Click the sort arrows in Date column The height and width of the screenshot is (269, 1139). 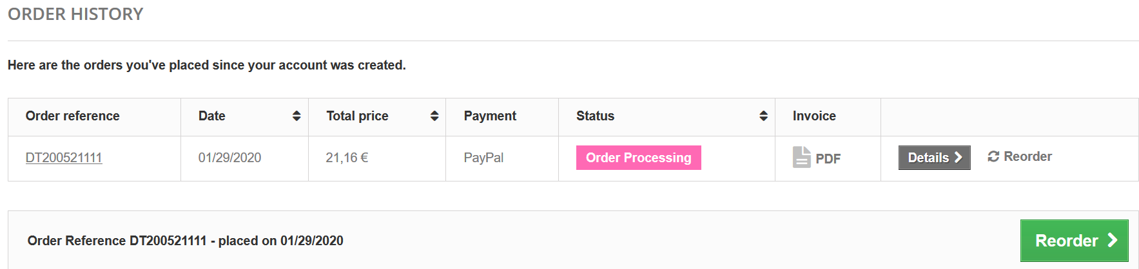(297, 116)
